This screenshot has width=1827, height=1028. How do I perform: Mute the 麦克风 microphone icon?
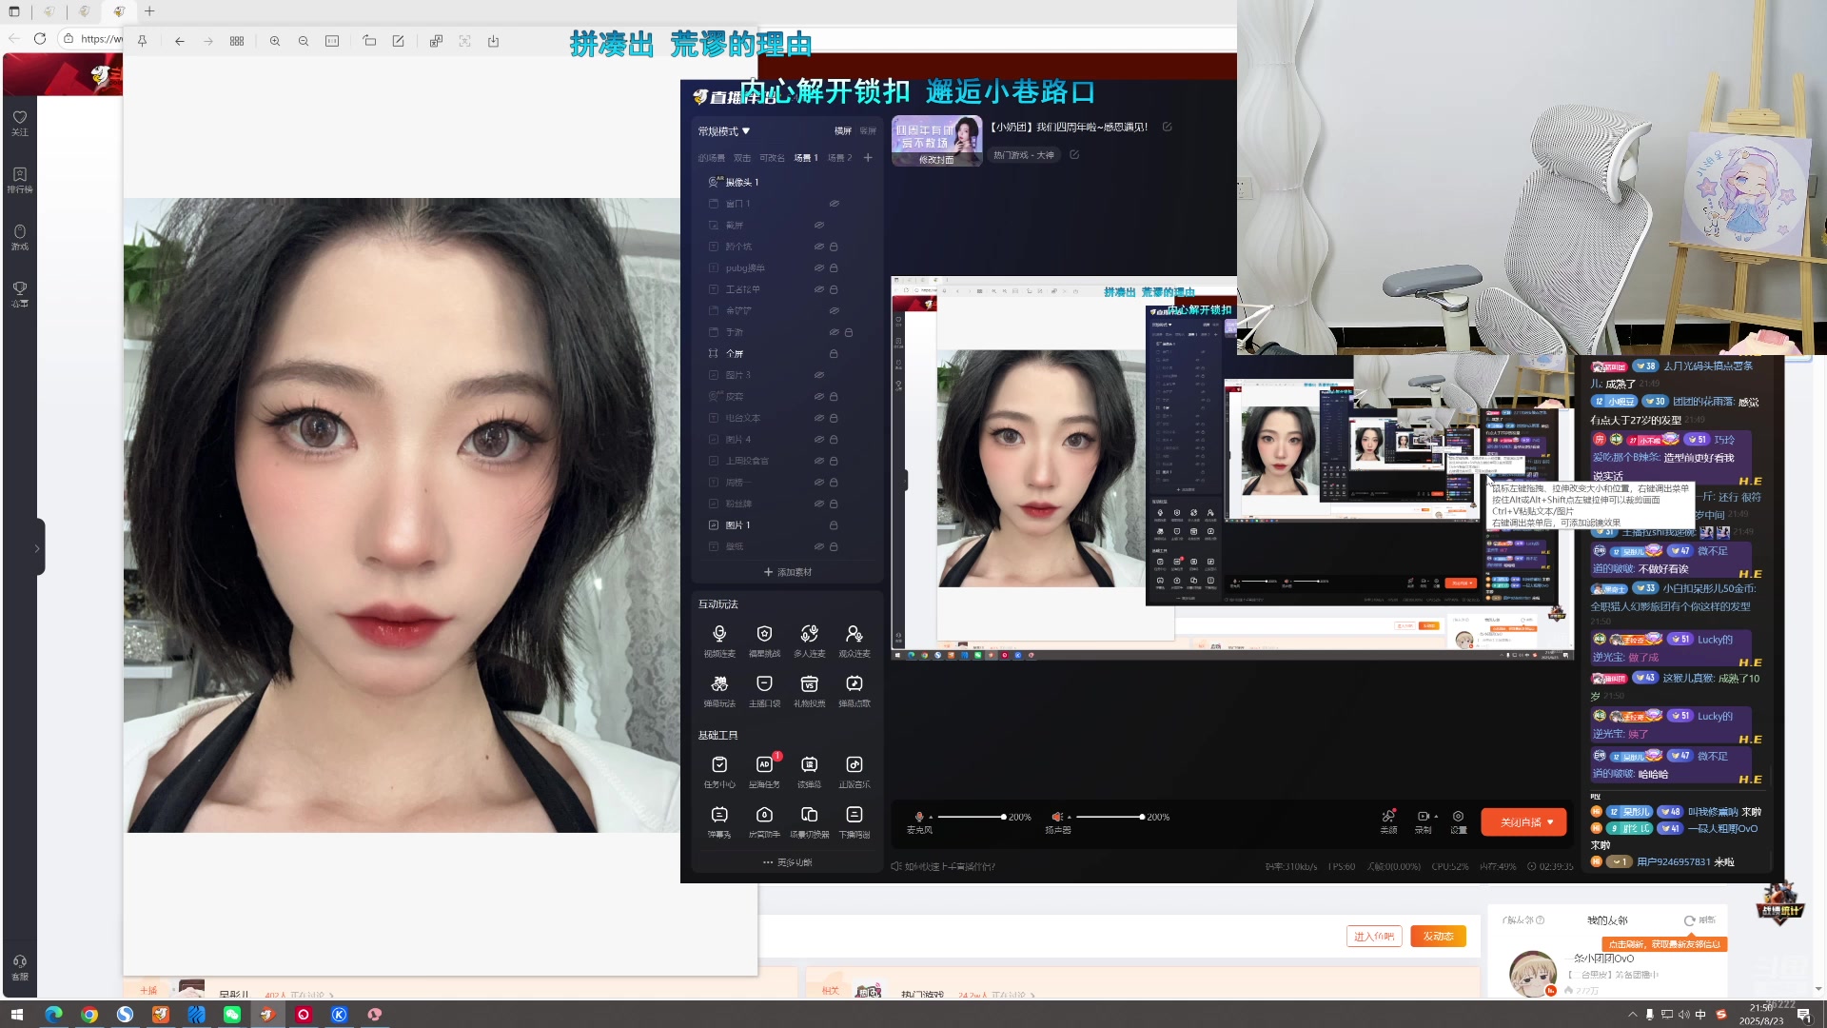(x=919, y=817)
